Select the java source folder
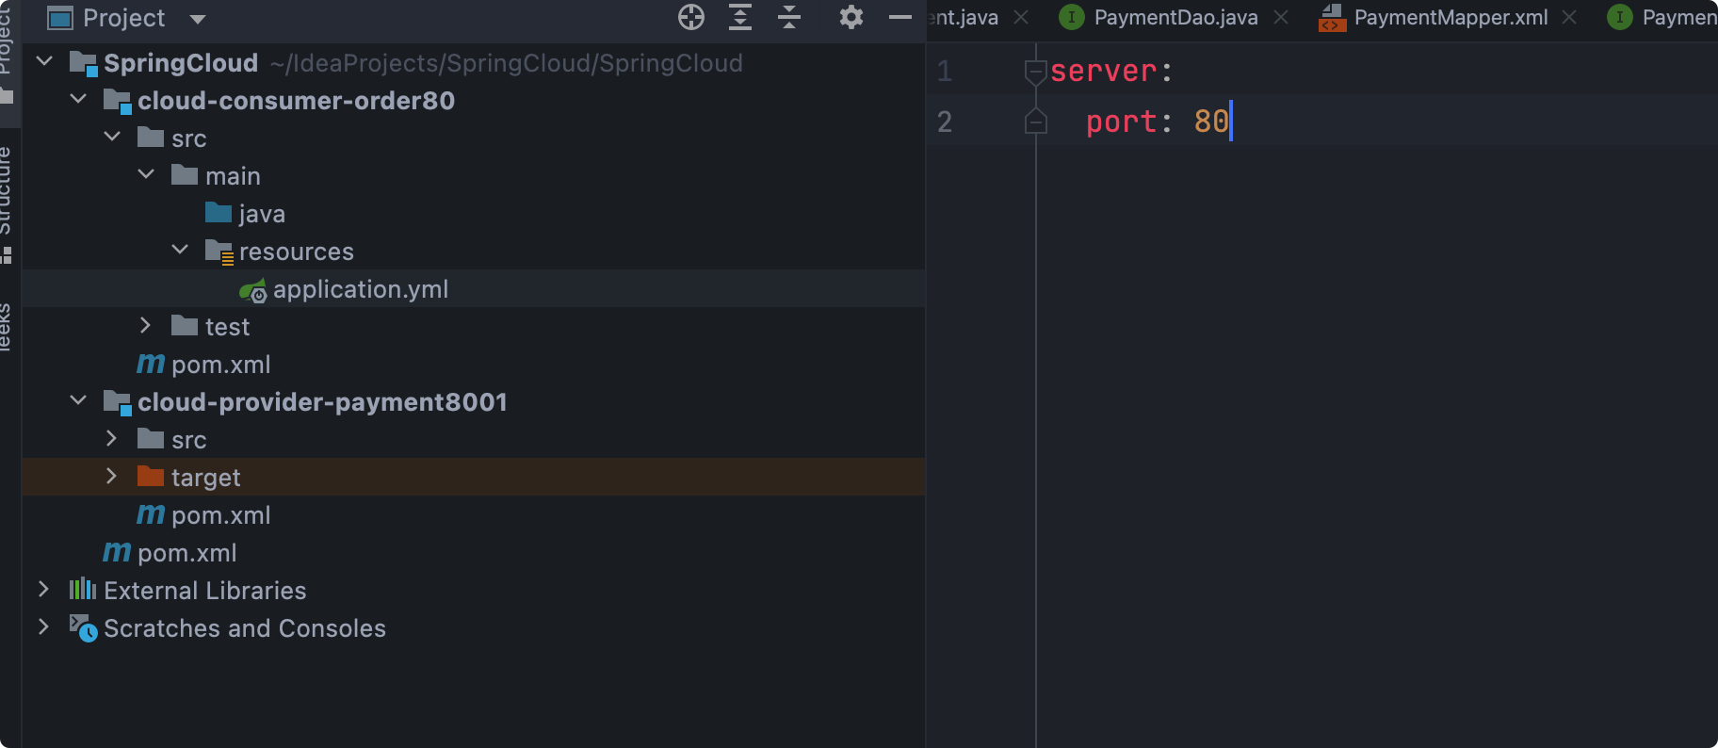1718x748 pixels. 261,214
